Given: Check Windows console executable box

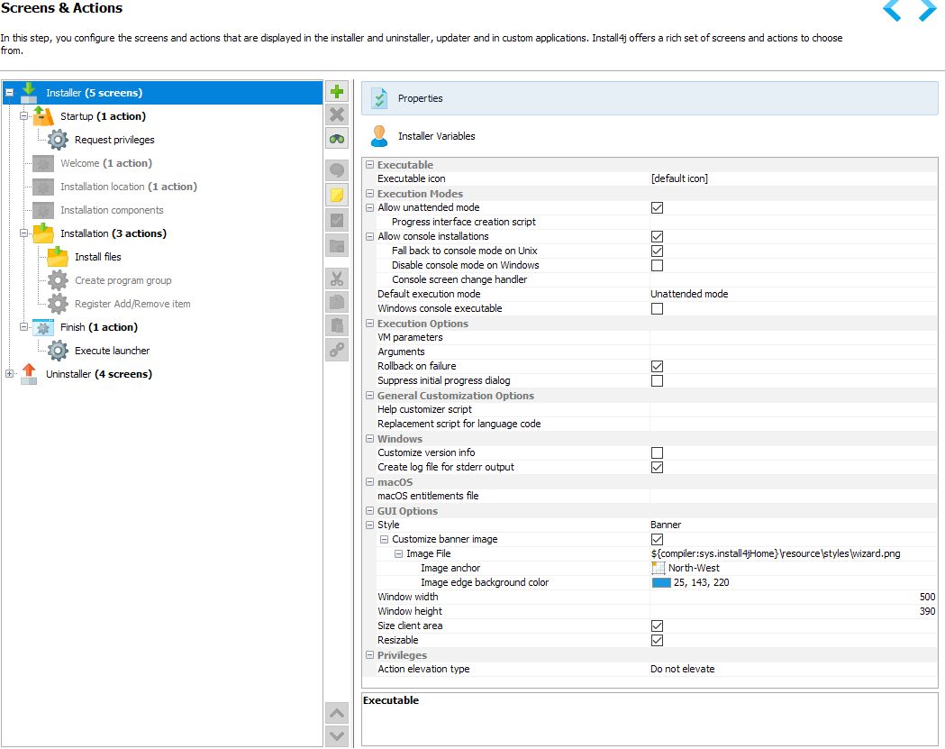Looking at the screenshot, I should tap(657, 309).
